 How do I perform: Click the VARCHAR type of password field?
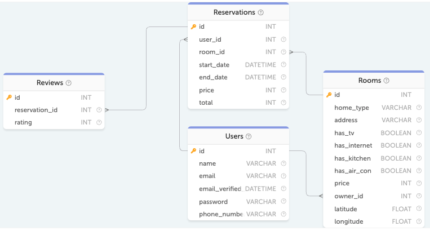pyautogui.click(x=261, y=202)
